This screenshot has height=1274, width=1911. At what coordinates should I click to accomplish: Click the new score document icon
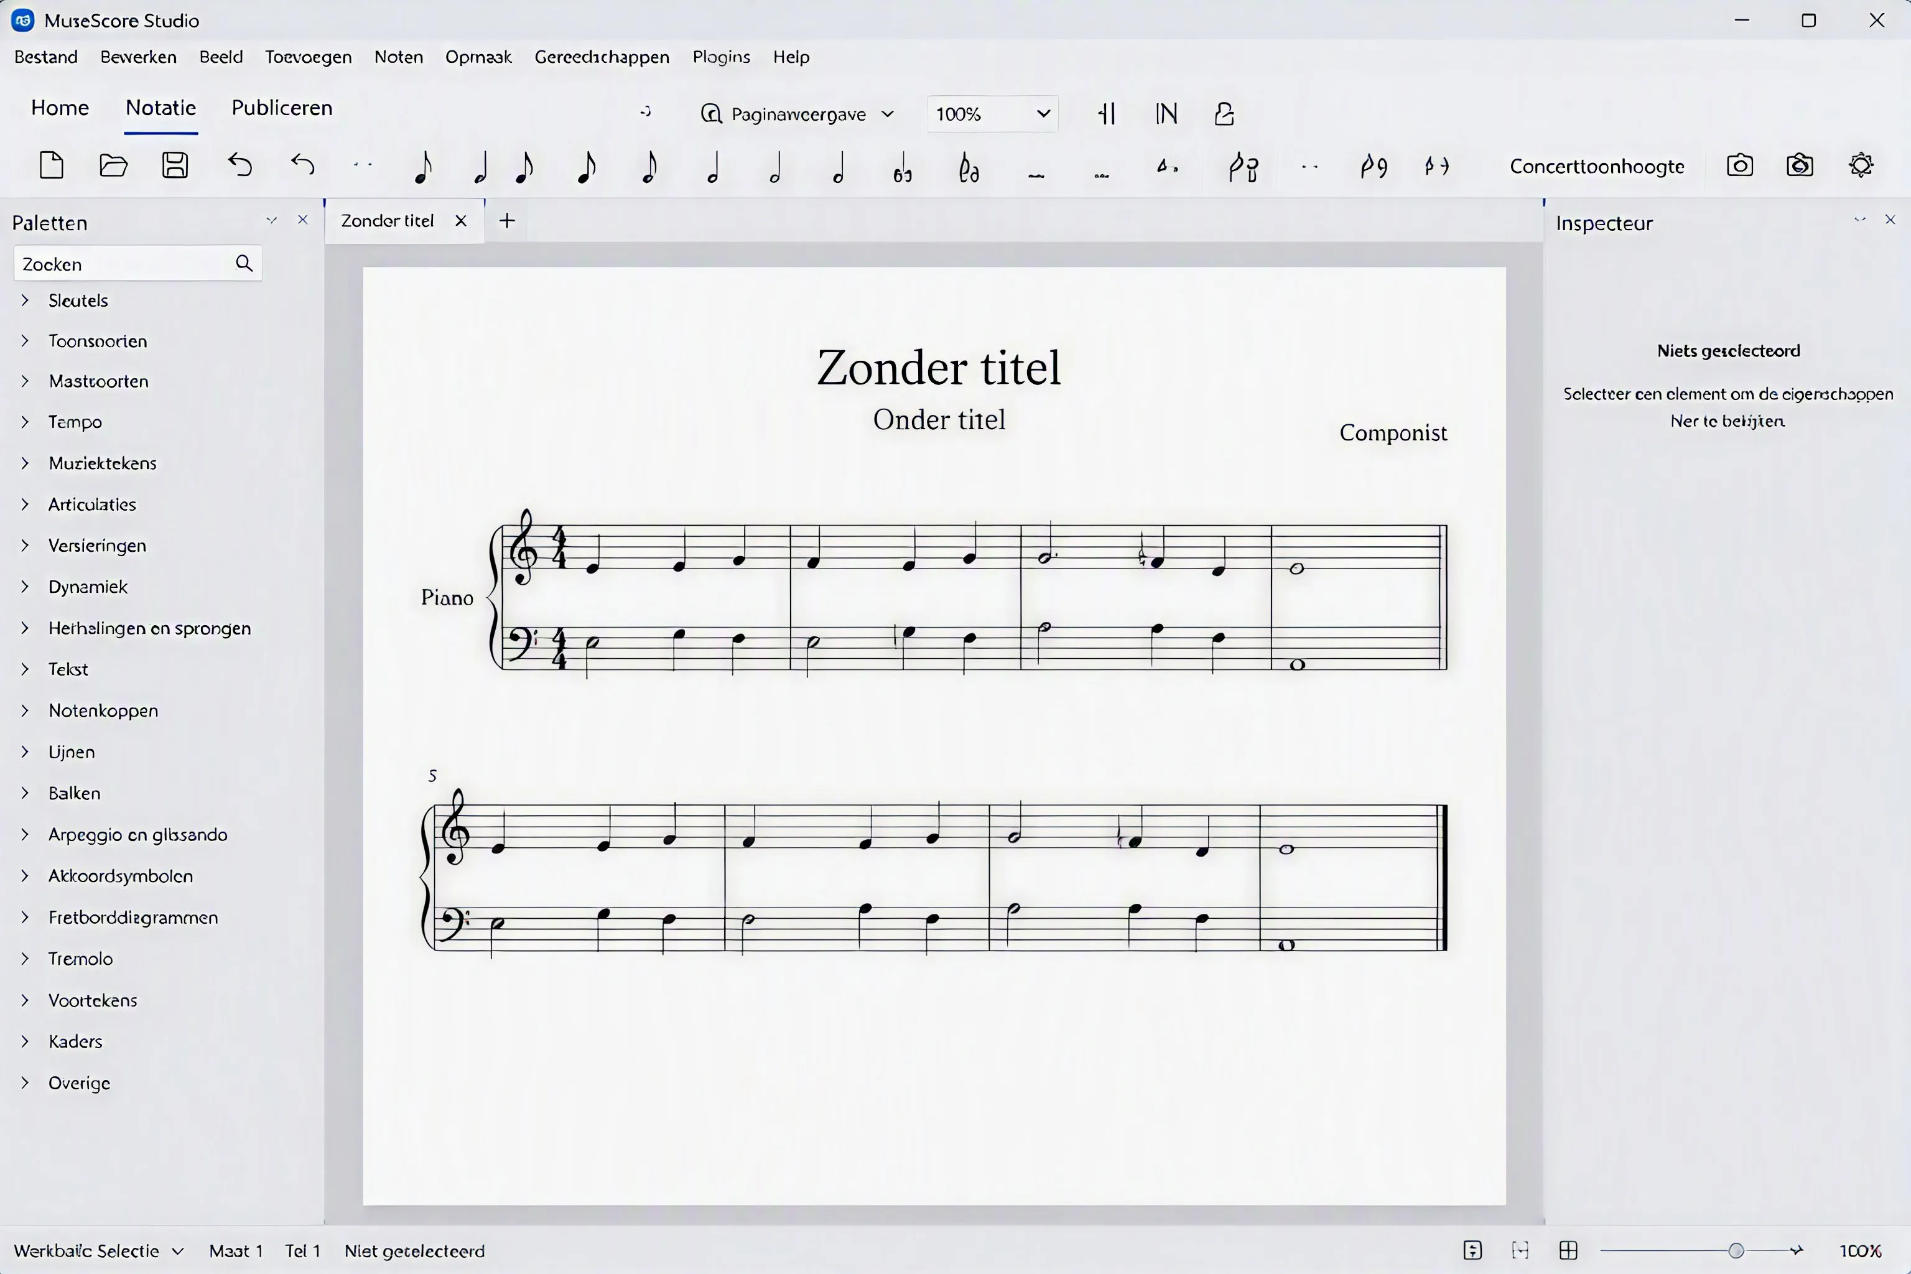click(52, 165)
